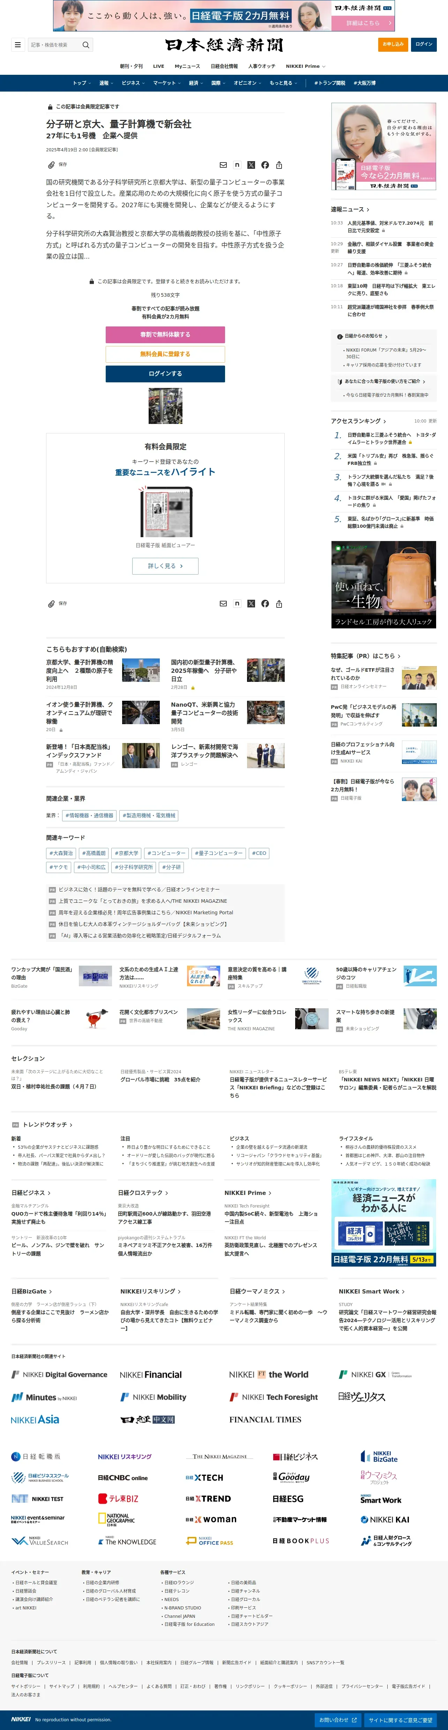Click X icon above こちらもおすすめ section
448x1730 pixels.
coord(251,604)
